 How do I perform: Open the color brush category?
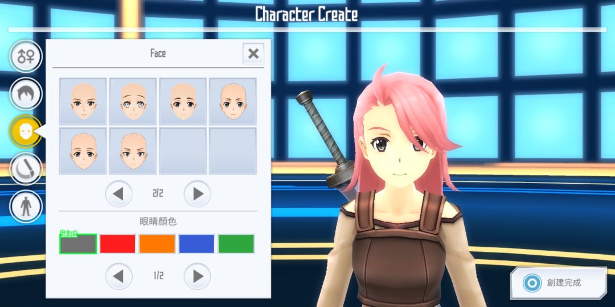(26, 169)
